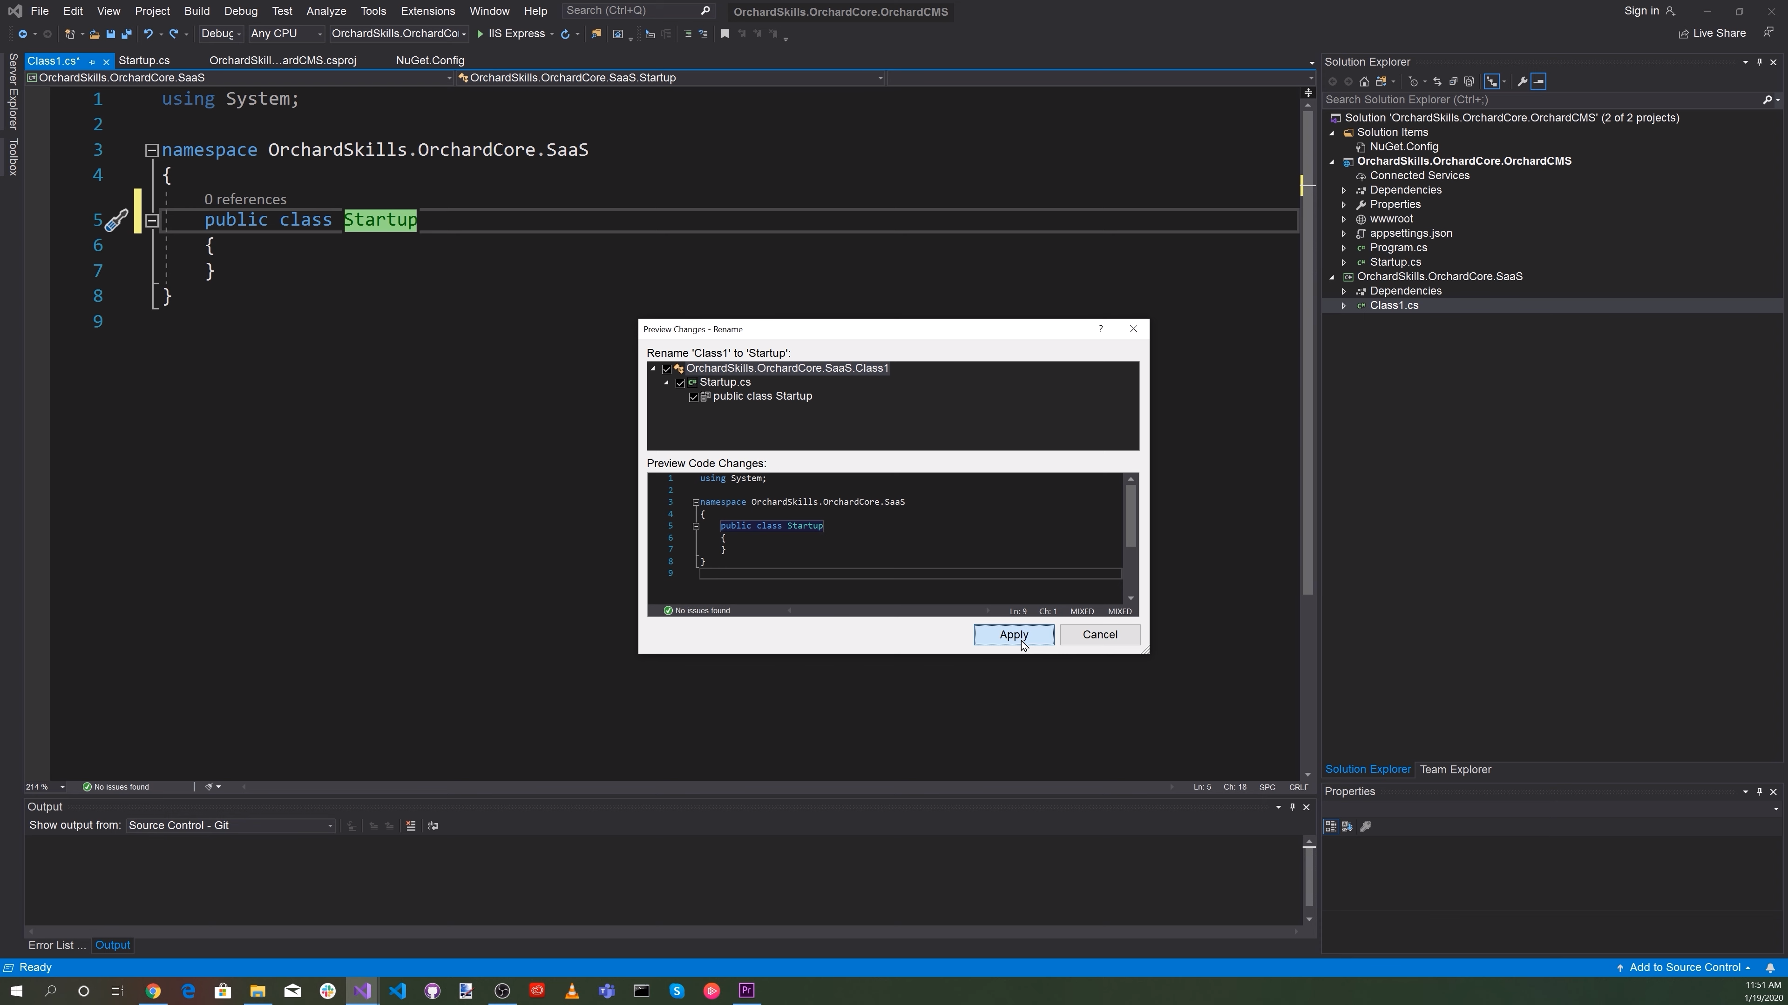1788x1005 pixels.
Task: Open the Debug configuration dropdown
Action: pos(221,34)
